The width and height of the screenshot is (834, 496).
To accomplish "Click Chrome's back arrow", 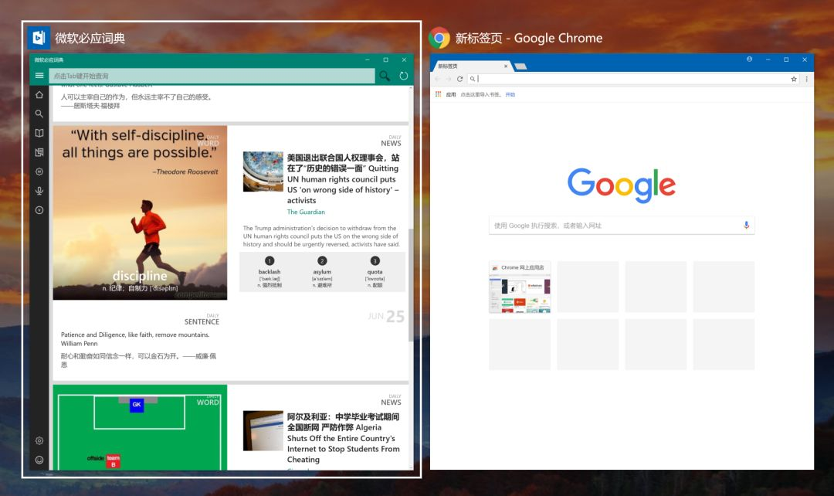I will pos(437,79).
